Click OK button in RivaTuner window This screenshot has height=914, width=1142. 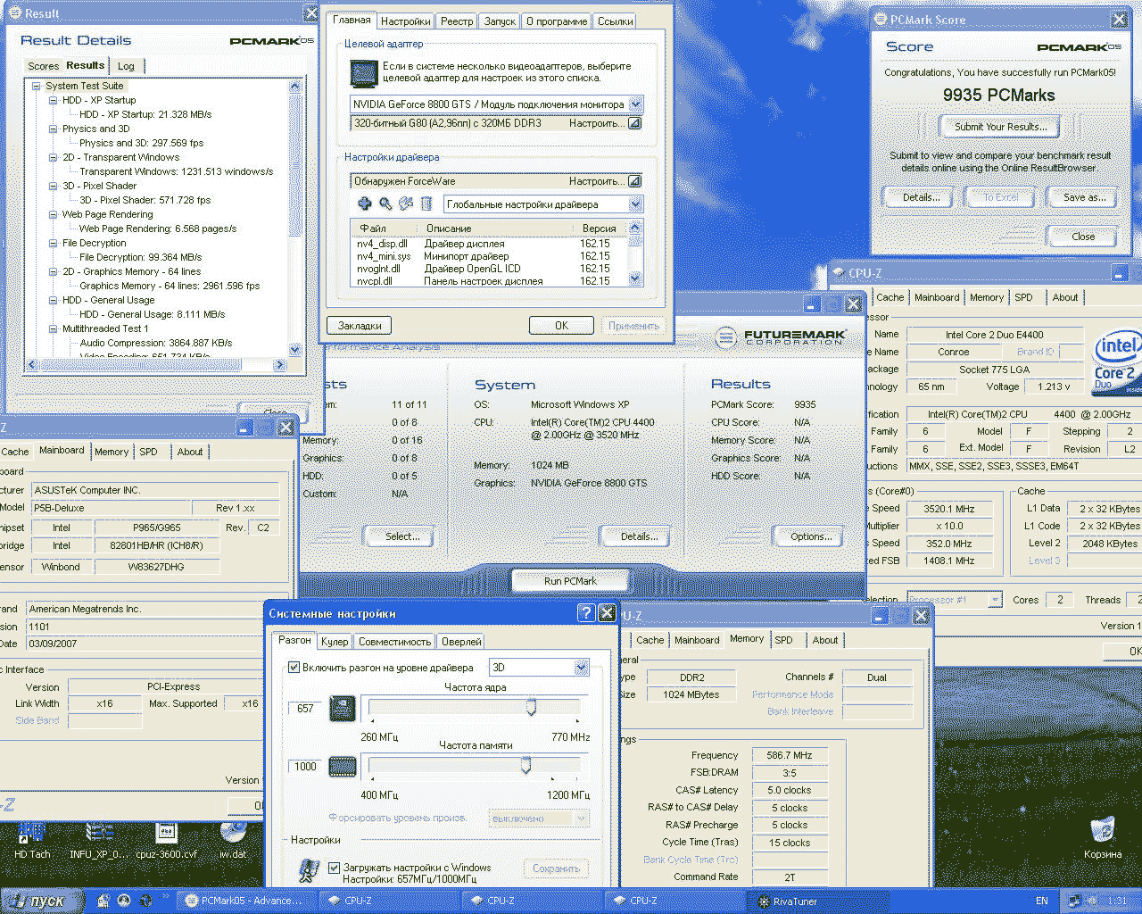(x=561, y=326)
